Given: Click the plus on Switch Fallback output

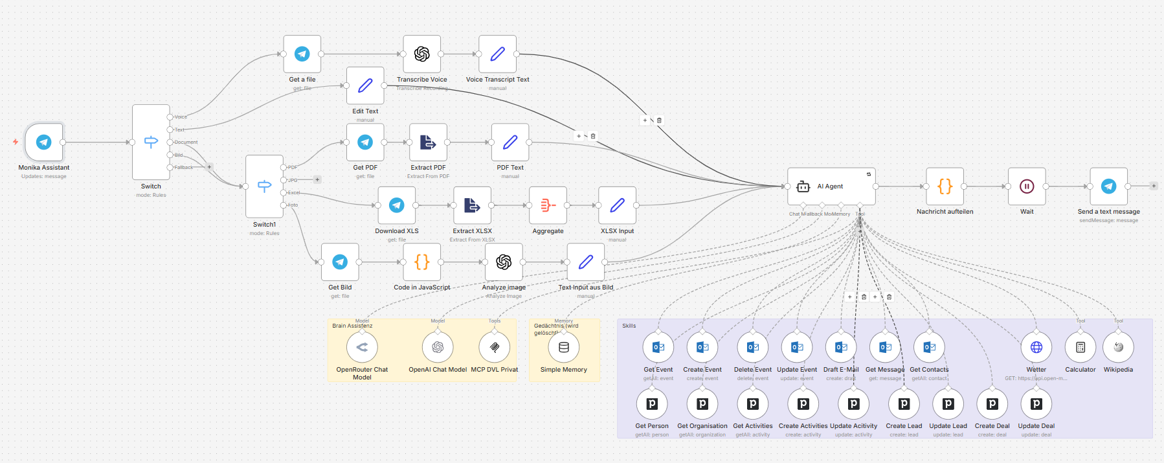Looking at the screenshot, I should pyautogui.click(x=209, y=167).
